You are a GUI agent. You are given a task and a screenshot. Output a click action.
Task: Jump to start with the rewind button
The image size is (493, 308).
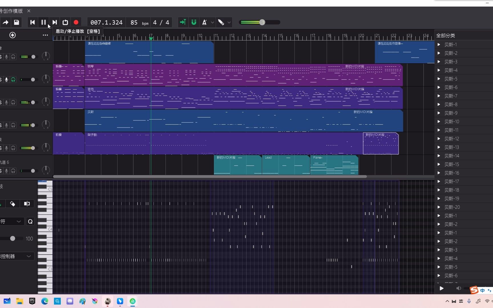tap(33, 22)
